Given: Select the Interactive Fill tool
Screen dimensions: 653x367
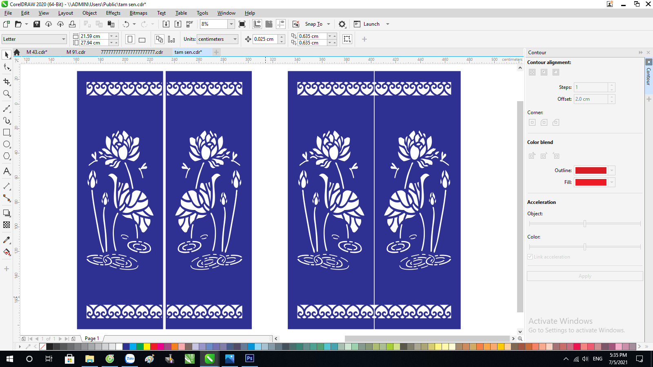Looking at the screenshot, I should click(x=7, y=252).
